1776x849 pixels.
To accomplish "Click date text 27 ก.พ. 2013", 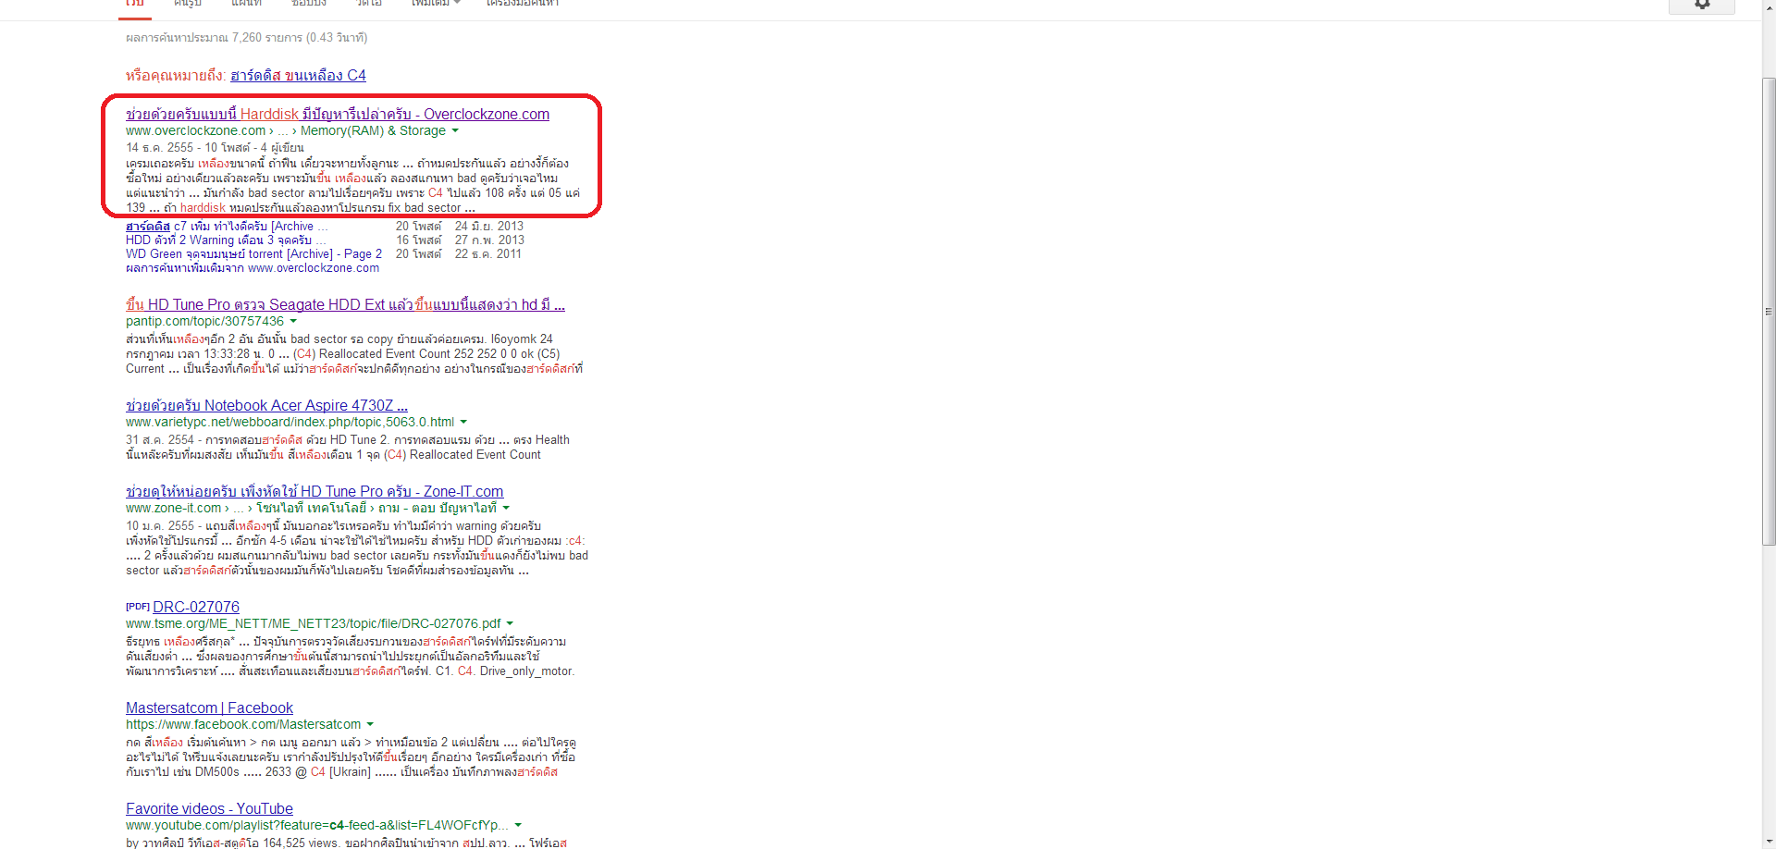I will click(490, 240).
